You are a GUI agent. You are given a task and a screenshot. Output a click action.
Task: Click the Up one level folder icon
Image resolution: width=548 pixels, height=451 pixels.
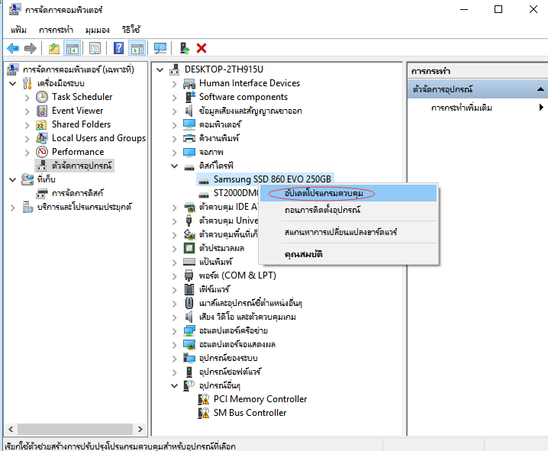pos(54,48)
